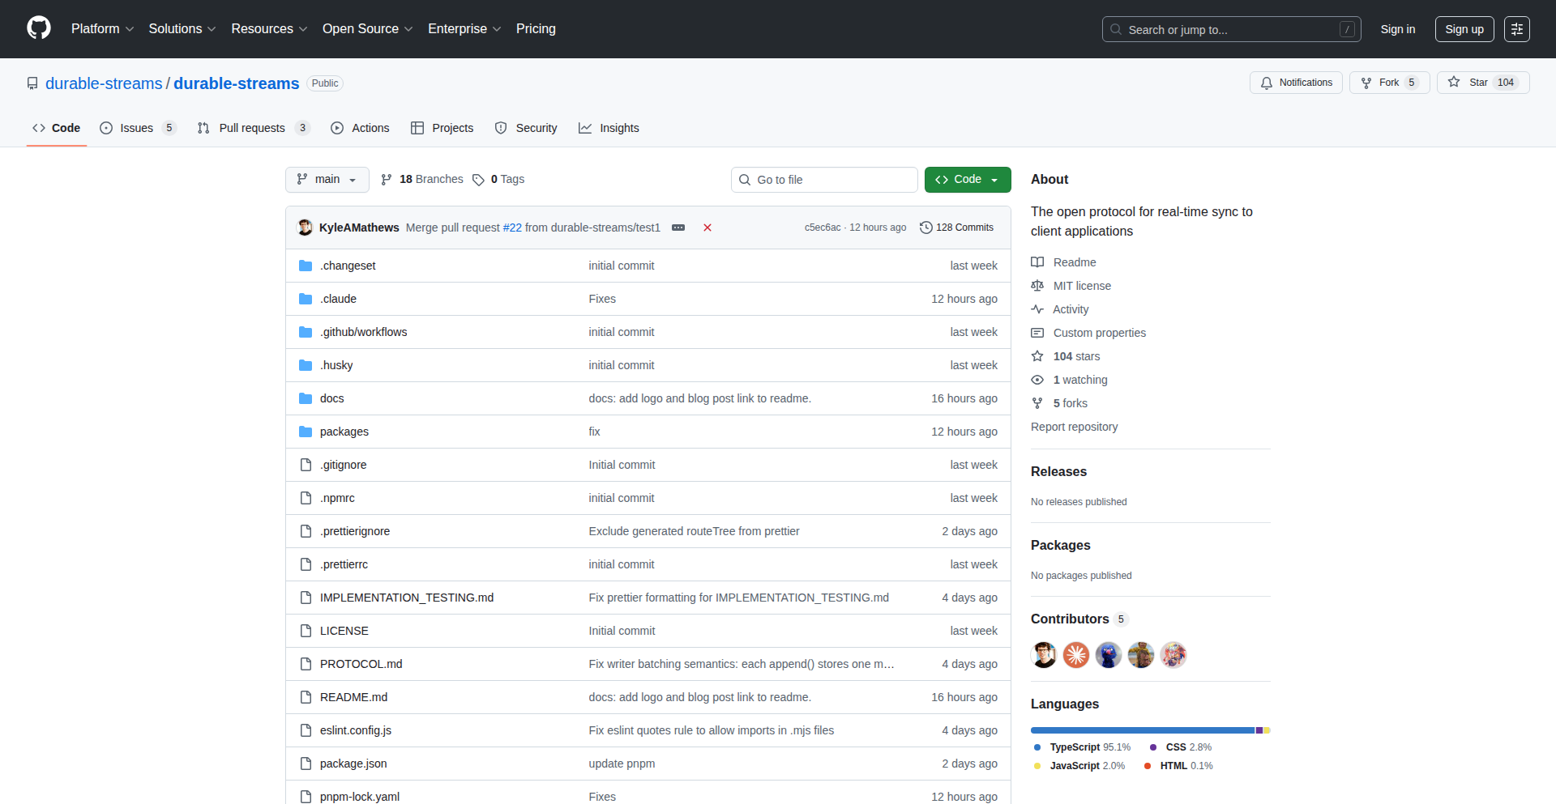Switch to the Issues tab
This screenshot has height=804, width=1556.
138,128
